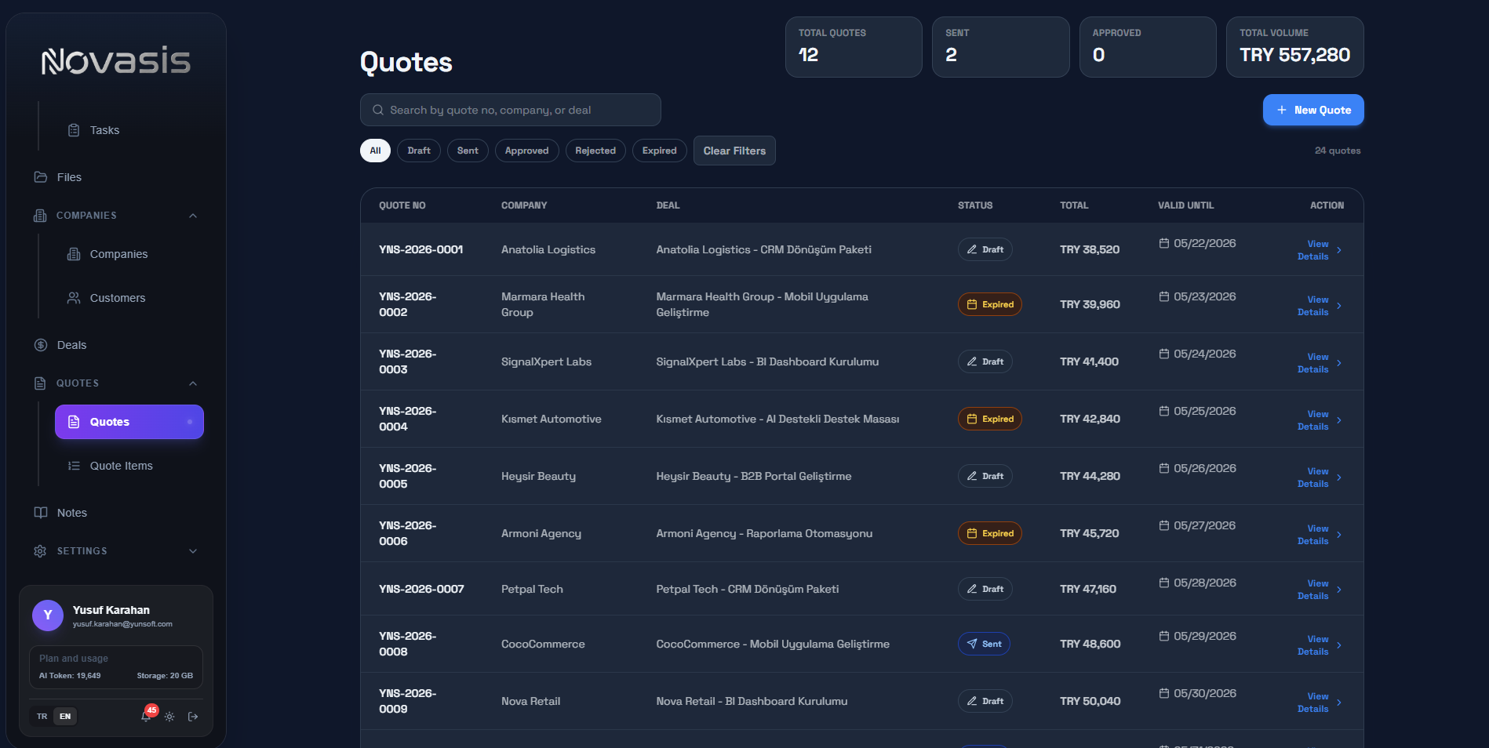This screenshot has width=1489, height=748.
Task: Open Tasks from the sidebar
Action: point(104,130)
